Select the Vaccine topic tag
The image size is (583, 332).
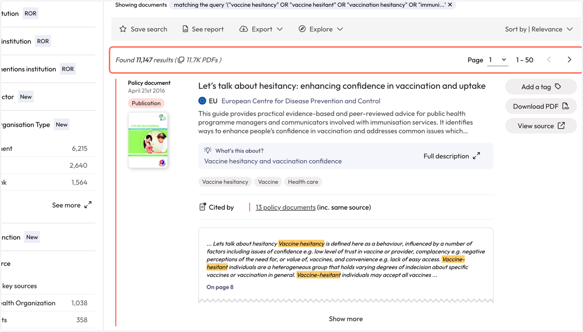(x=268, y=182)
